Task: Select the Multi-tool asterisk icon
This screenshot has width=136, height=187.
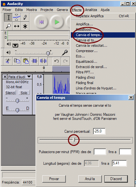Action: (25, 26)
